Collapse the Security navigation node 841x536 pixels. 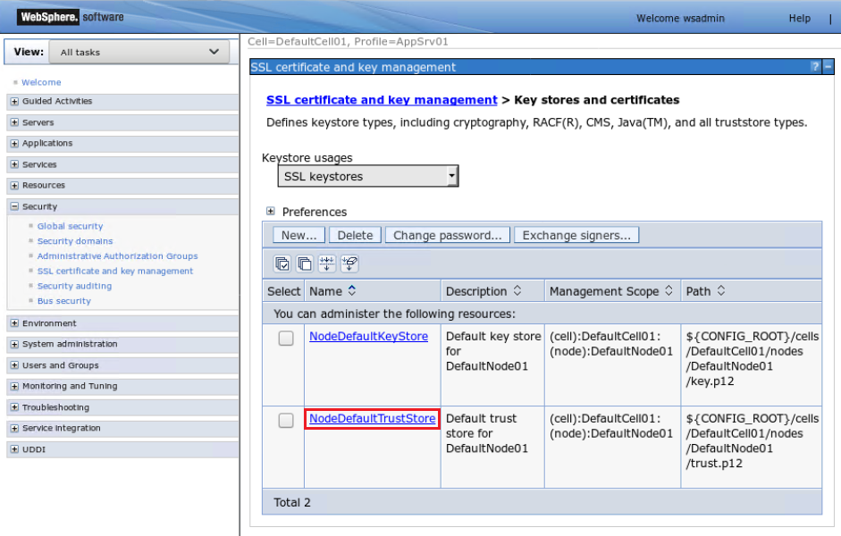point(14,206)
